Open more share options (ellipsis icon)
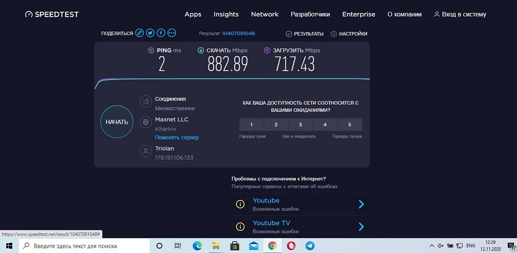This screenshot has height=253, width=517. 172,33
